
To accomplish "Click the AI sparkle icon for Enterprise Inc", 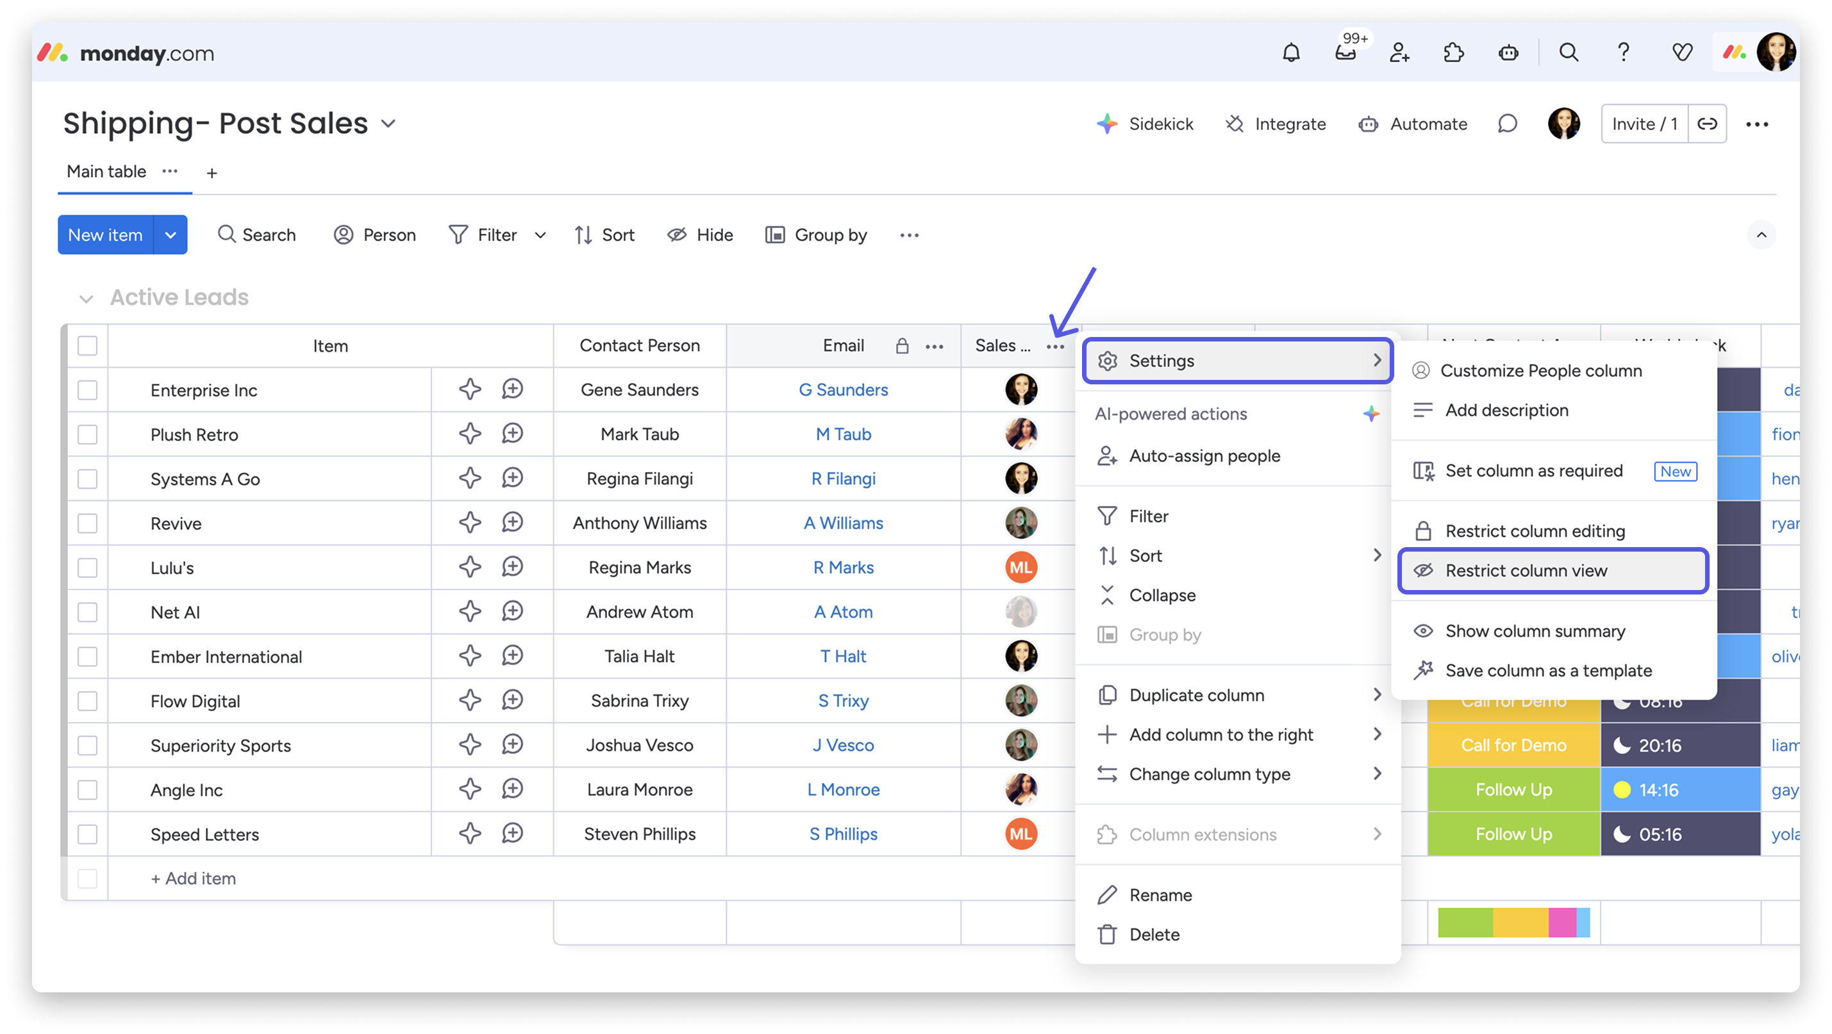I will [469, 390].
